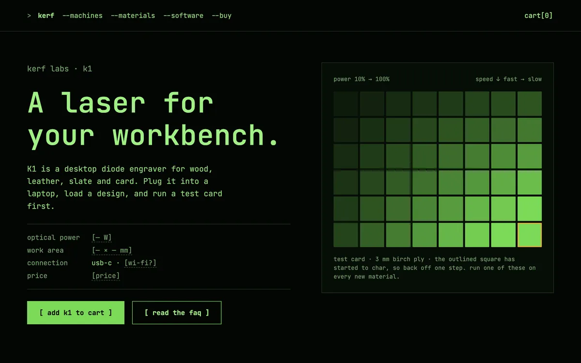The image size is (581, 363).
Task: Click the optical power spec label
Action: pyautogui.click(x=53, y=238)
